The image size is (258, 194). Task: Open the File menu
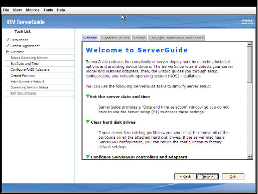(x=6, y=10)
